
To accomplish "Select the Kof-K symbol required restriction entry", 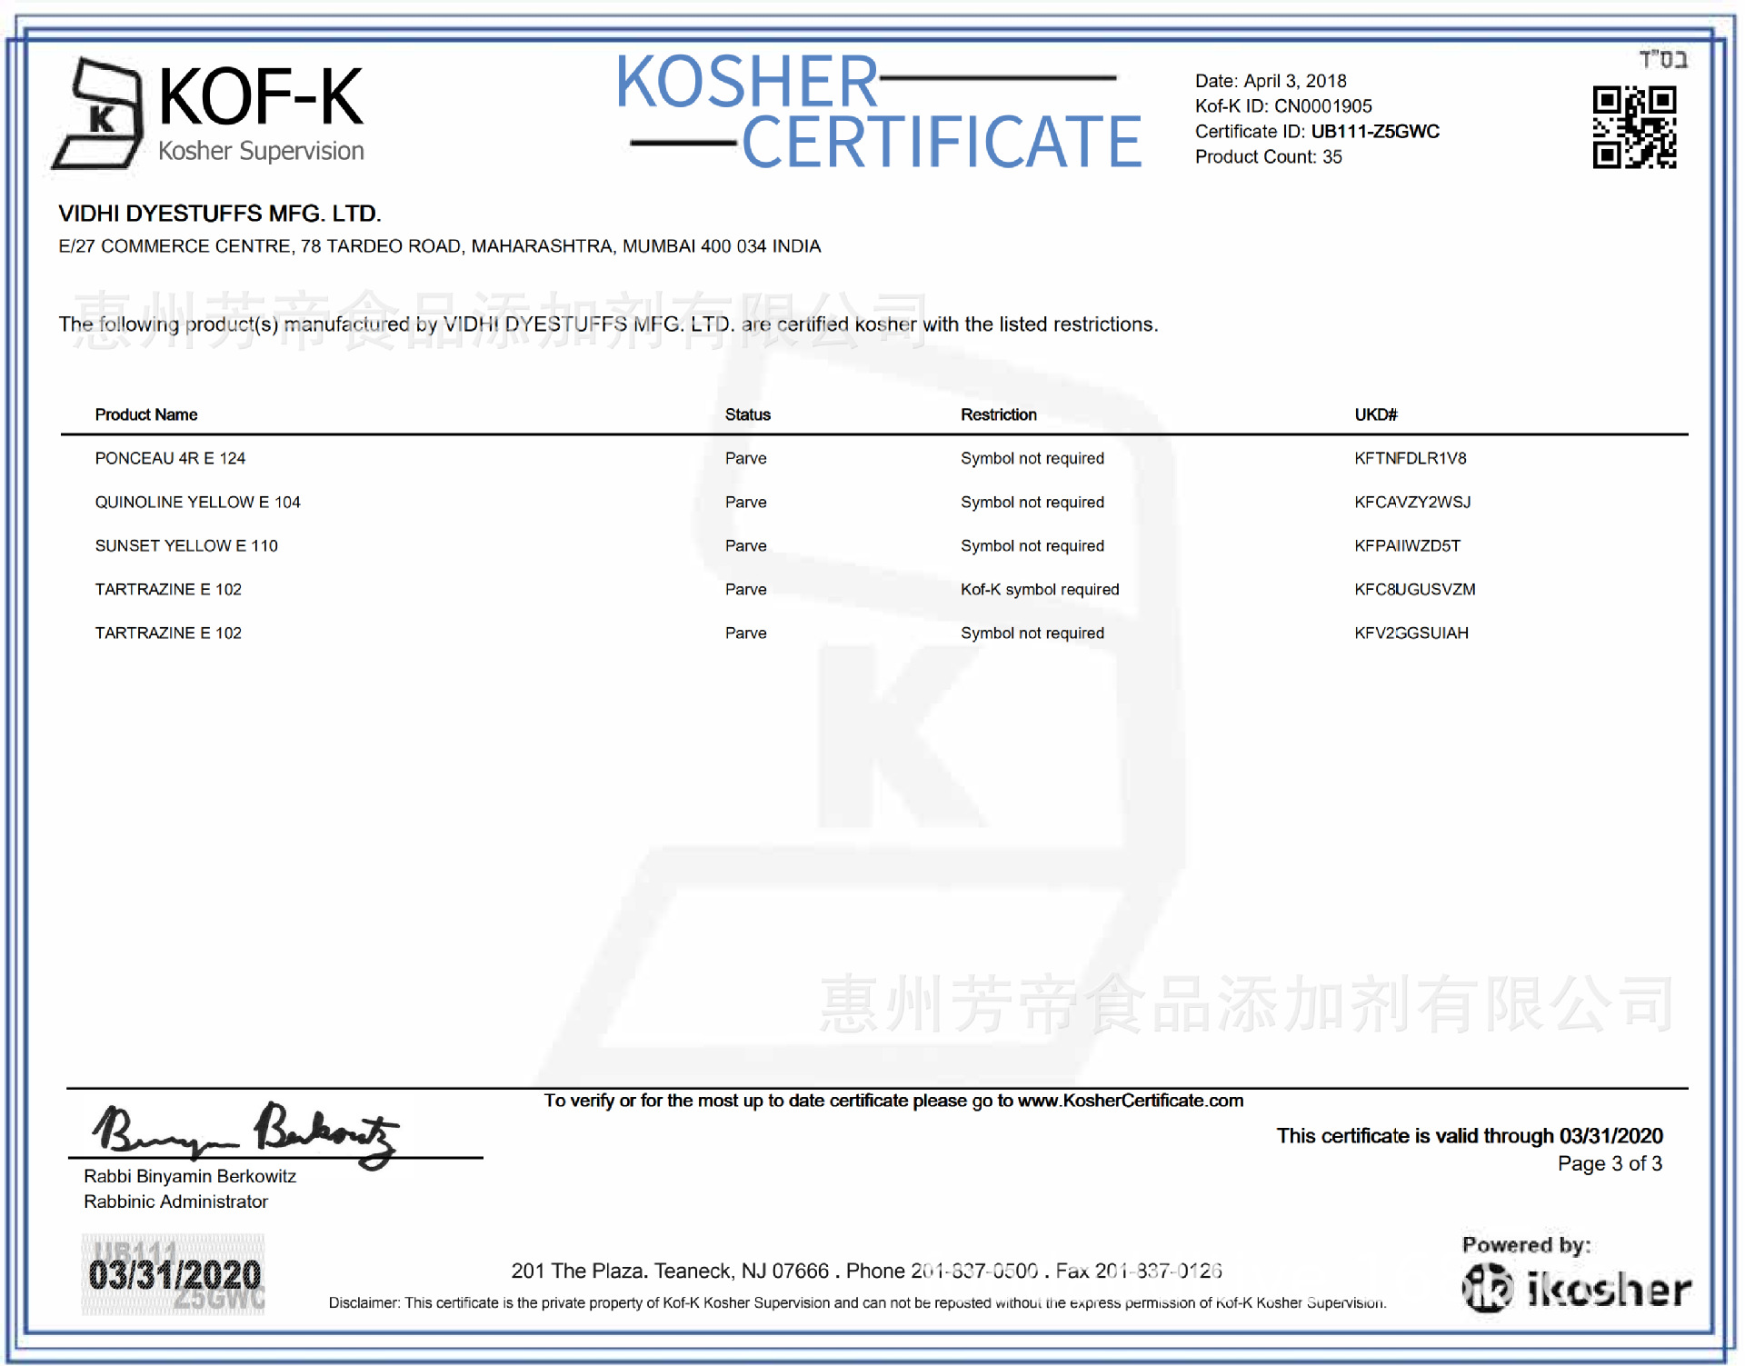I will 1040,589.
